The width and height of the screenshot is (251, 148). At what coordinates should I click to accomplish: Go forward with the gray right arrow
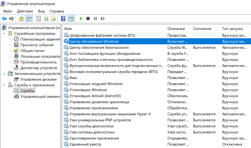coord(11,19)
